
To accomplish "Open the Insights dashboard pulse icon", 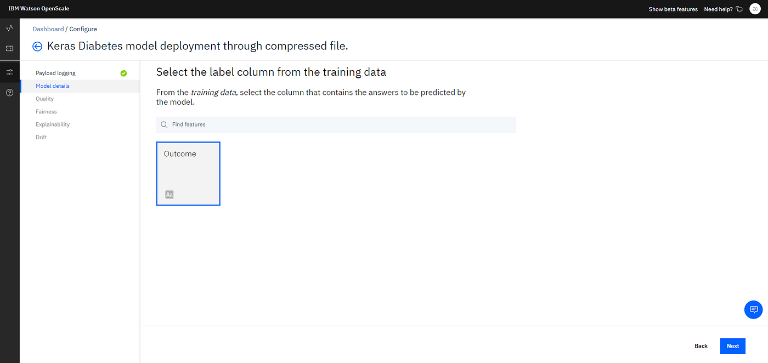I will [x=9, y=28].
